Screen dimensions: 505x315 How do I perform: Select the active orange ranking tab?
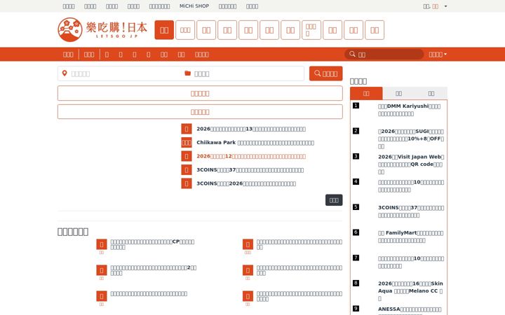pyautogui.click(x=366, y=93)
